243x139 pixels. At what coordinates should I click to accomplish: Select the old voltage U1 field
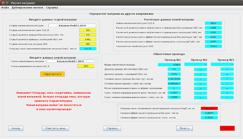88,30
